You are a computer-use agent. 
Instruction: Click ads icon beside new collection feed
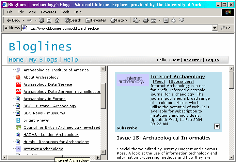18,92
